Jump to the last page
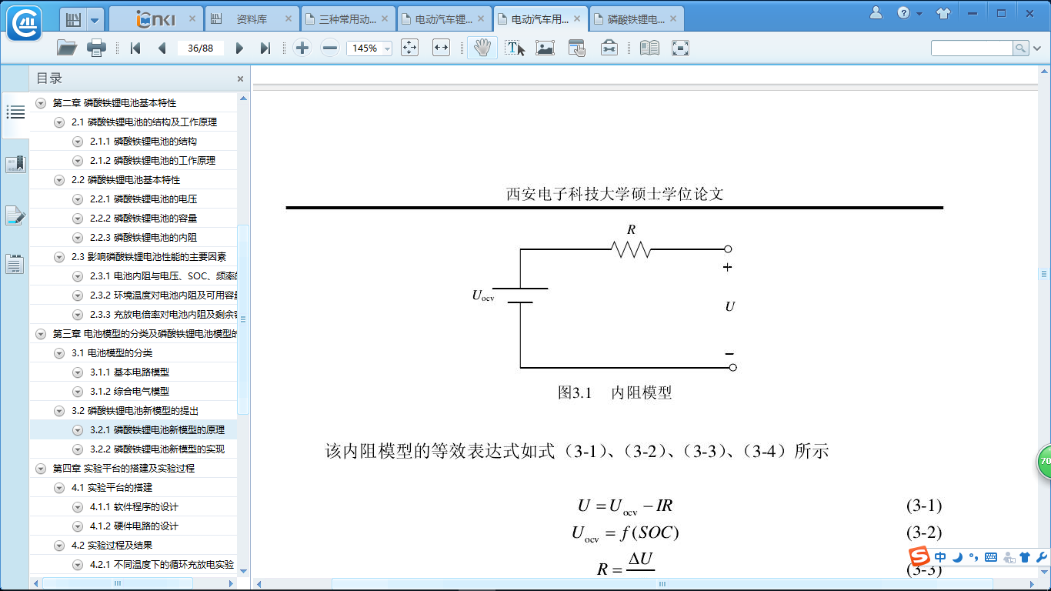 (x=265, y=48)
